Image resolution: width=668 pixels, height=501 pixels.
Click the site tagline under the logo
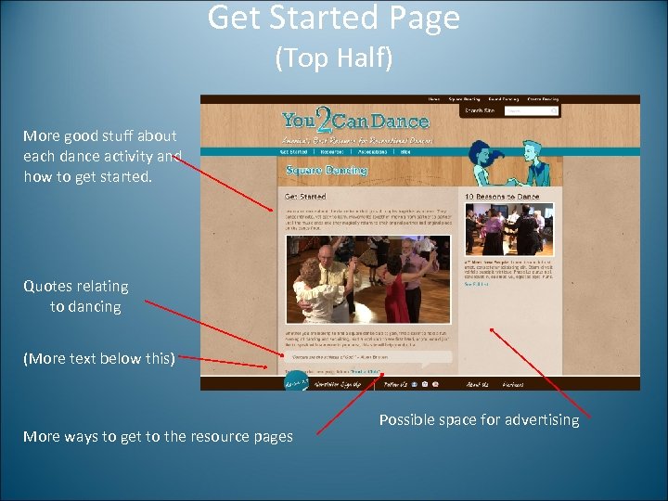357,141
